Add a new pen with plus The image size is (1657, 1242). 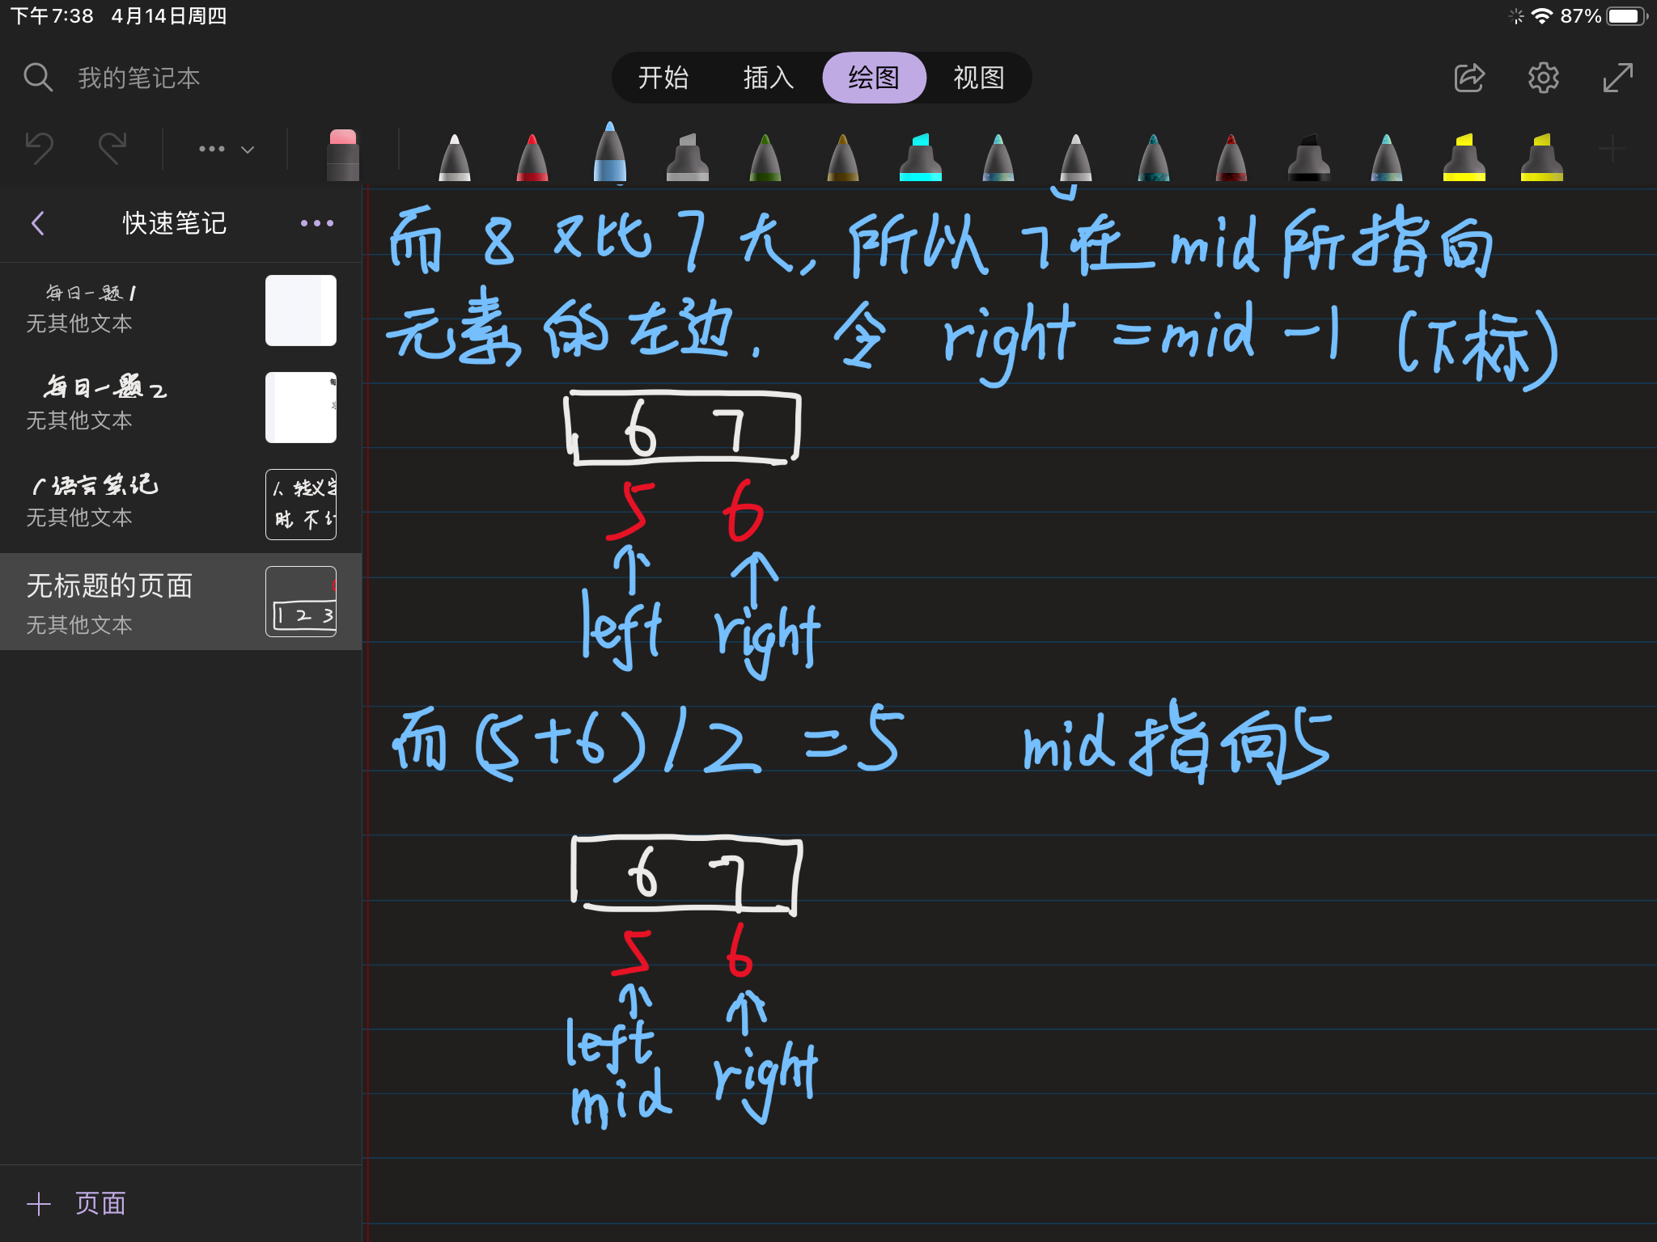click(1612, 149)
